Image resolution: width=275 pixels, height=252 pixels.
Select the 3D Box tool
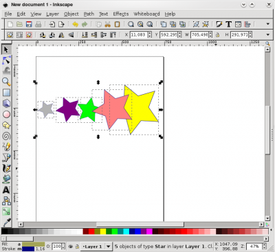point(6,104)
